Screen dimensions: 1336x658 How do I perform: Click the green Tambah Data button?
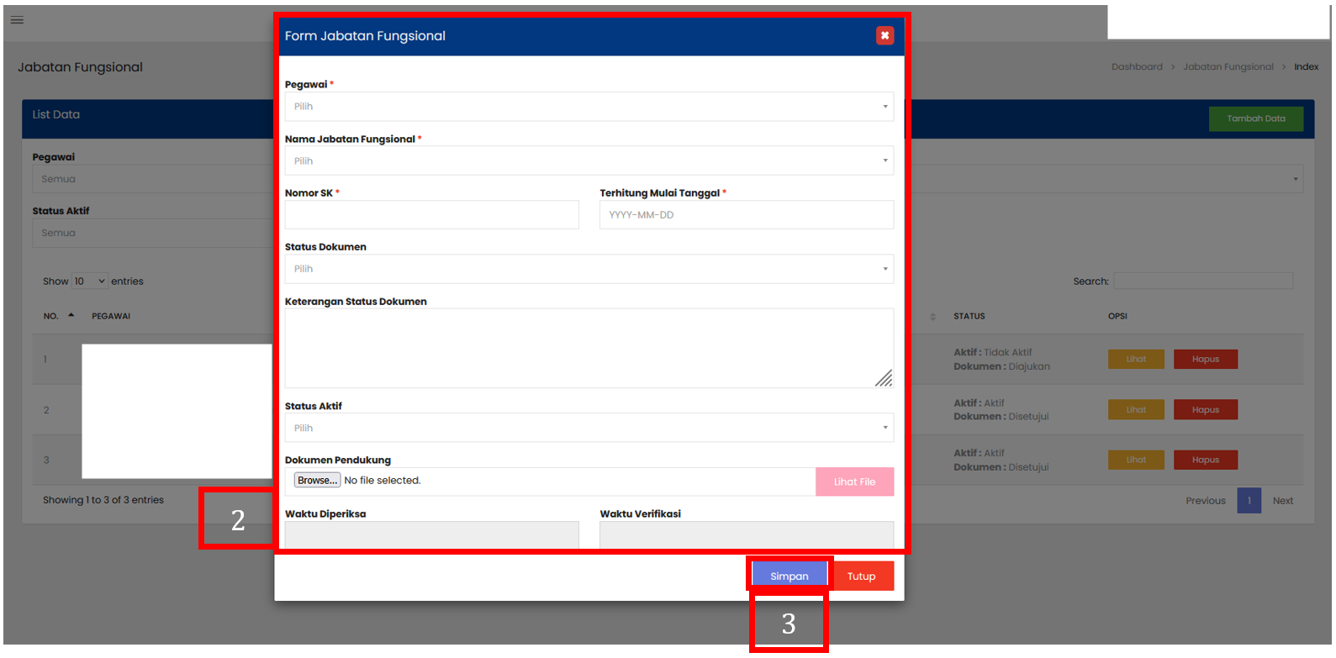[1255, 118]
